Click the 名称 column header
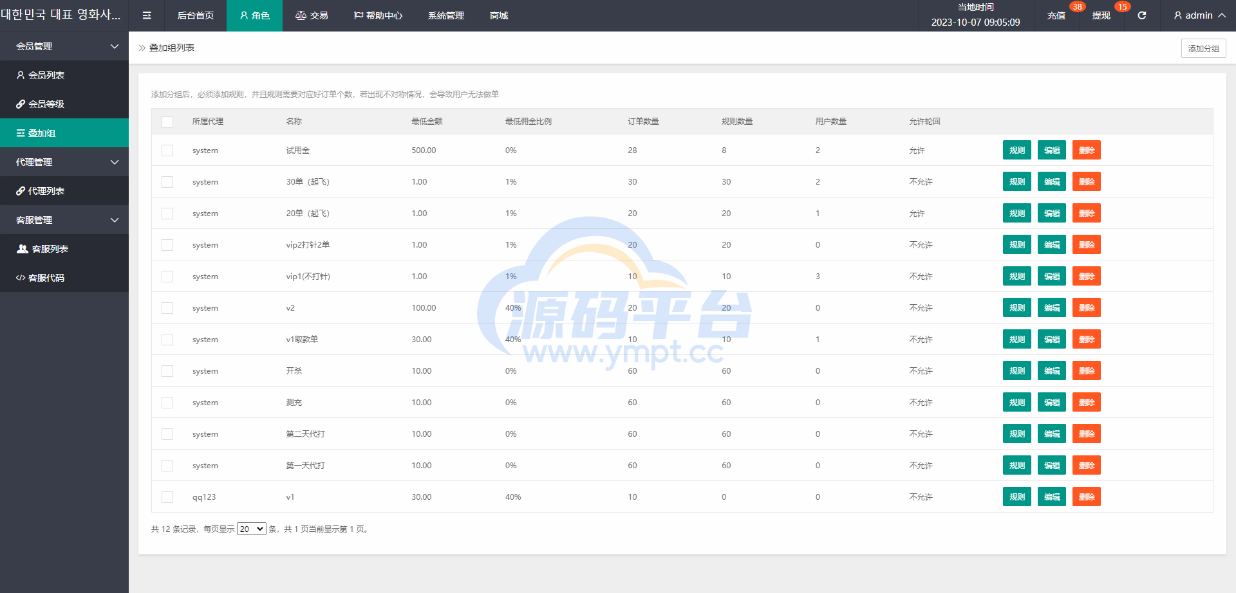The width and height of the screenshot is (1236, 593). pos(294,122)
